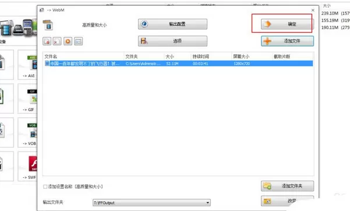Screen dimensions: 350x211
Task: Click the 添加文件夹 add folder button
Action: click(287, 186)
